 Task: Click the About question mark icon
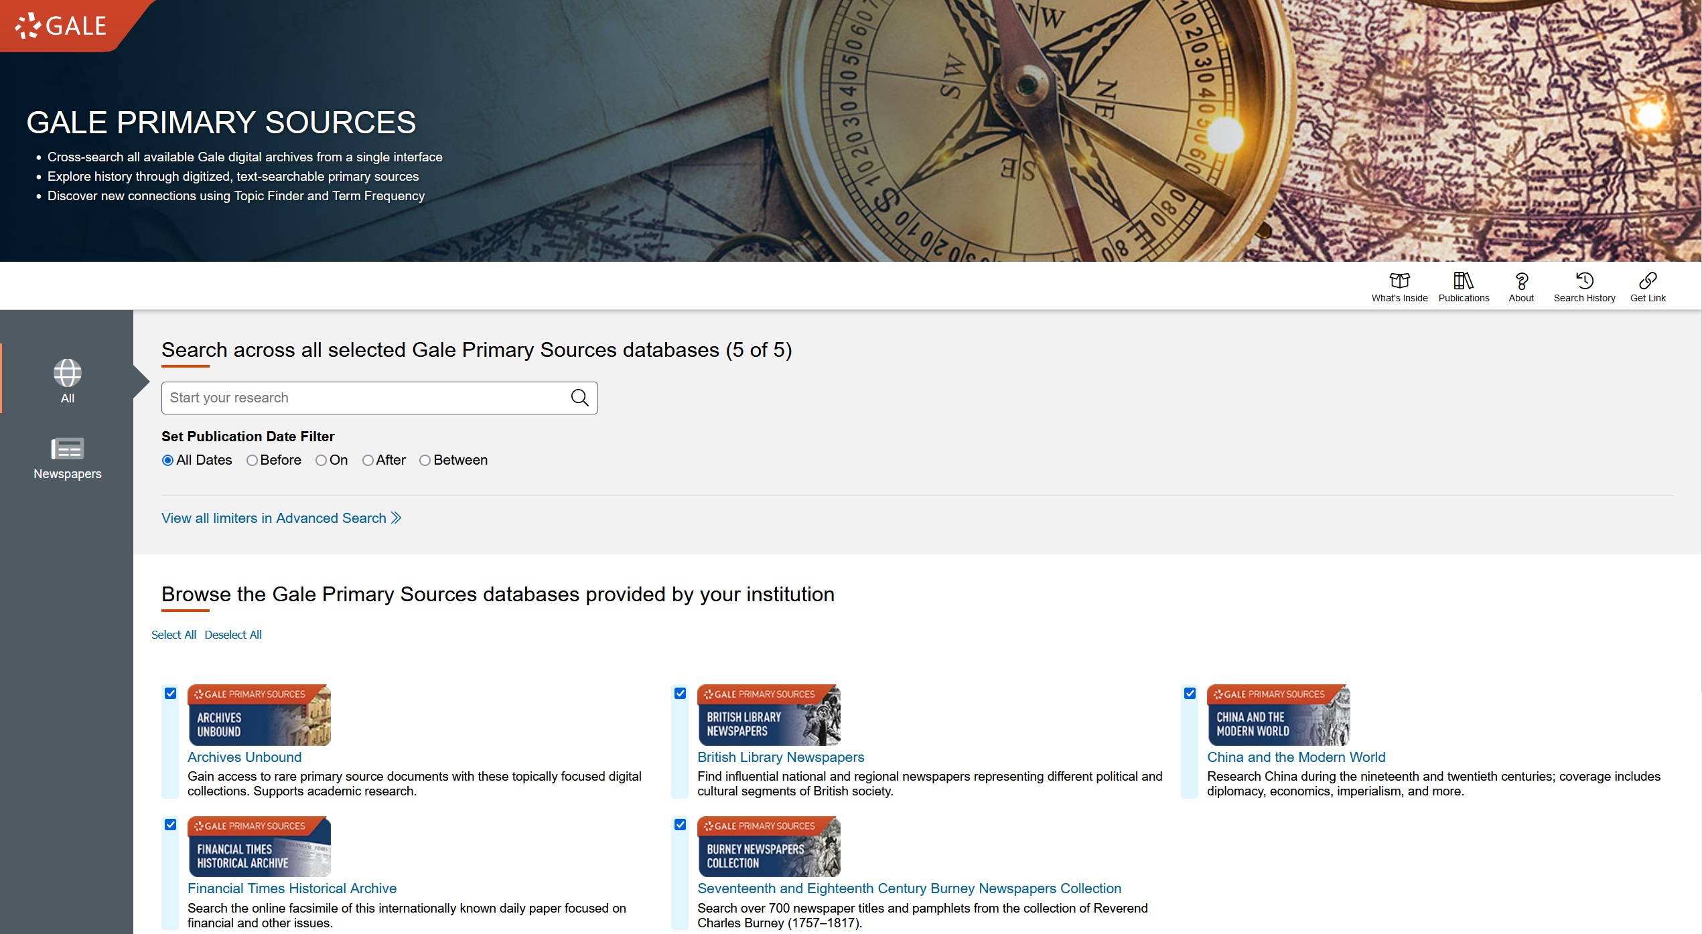[1521, 280]
